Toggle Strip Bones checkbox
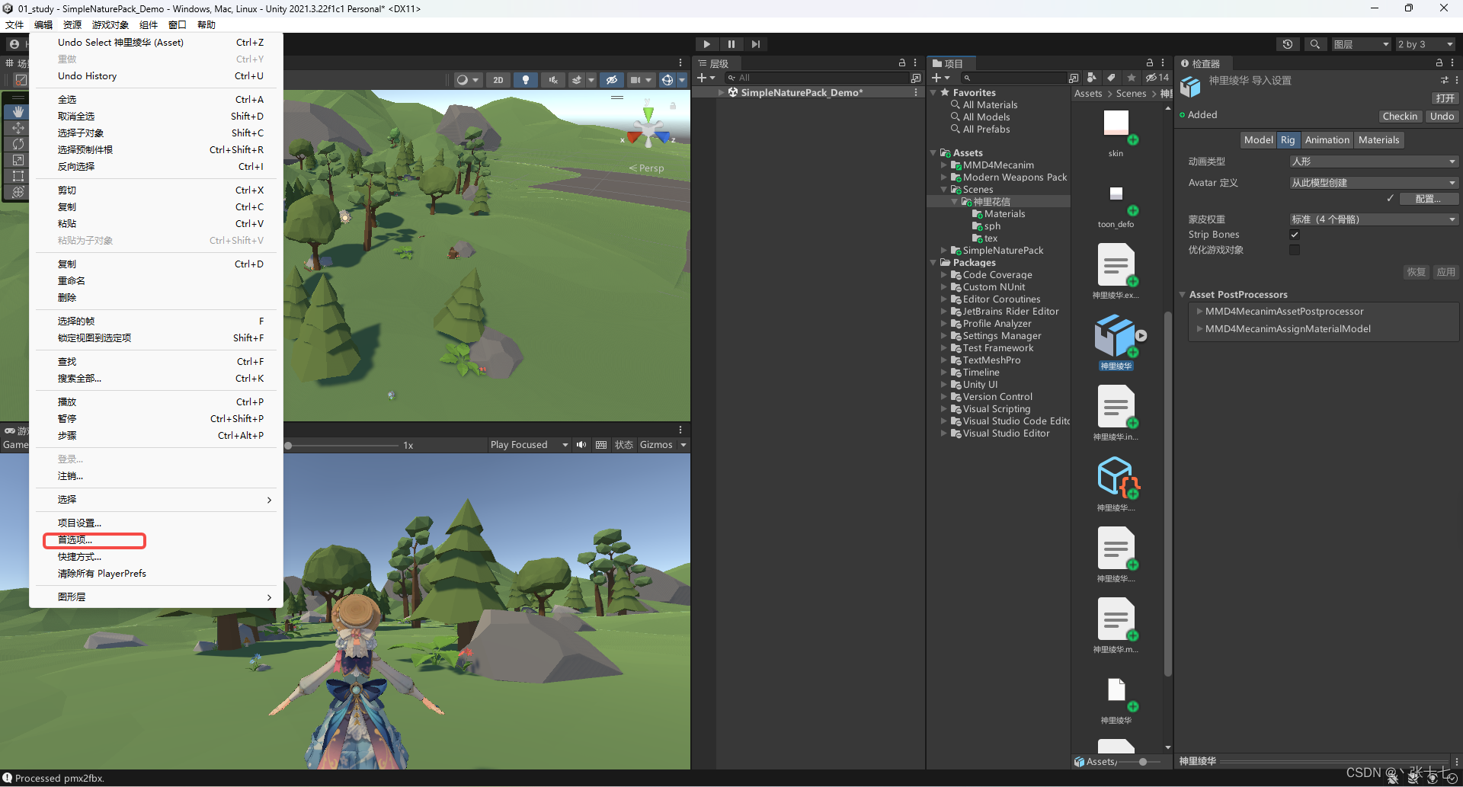Image resolution: width=1463 pixels, height=787 pixels. point(1295,235)
